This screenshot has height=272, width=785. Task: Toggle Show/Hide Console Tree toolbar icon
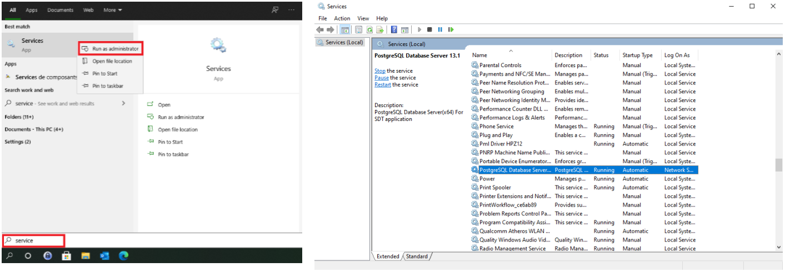[x=345, y=29]
